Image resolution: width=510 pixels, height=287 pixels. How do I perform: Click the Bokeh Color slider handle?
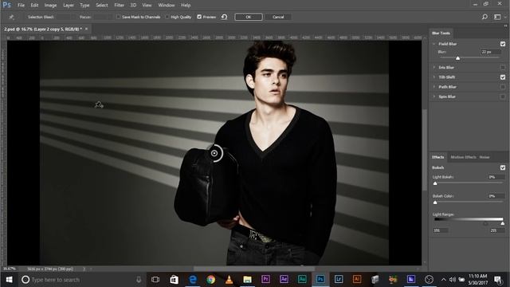[435, 202]
